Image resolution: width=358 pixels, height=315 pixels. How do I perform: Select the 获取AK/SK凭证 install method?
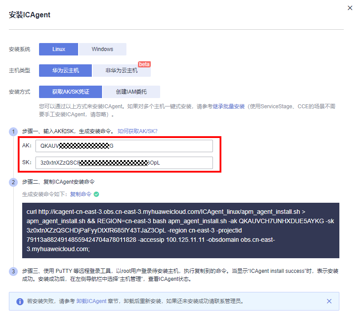coord(71,92)
